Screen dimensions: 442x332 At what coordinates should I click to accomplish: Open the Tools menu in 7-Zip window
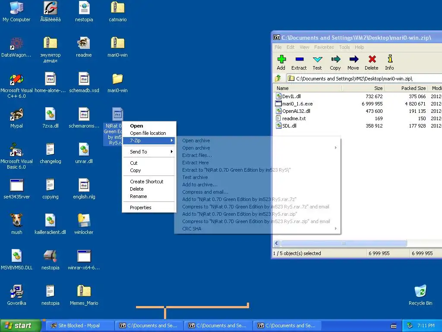point(344,47)
